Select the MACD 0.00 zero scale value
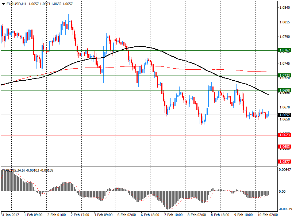This screenshot has width=292, height=219. tap(282, 191)
